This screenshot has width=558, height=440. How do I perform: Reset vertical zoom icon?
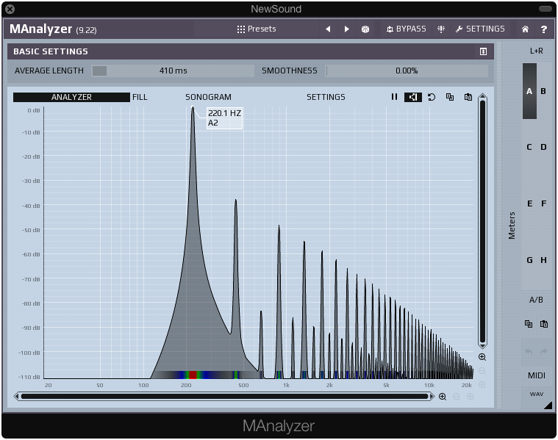coord(482,385)
